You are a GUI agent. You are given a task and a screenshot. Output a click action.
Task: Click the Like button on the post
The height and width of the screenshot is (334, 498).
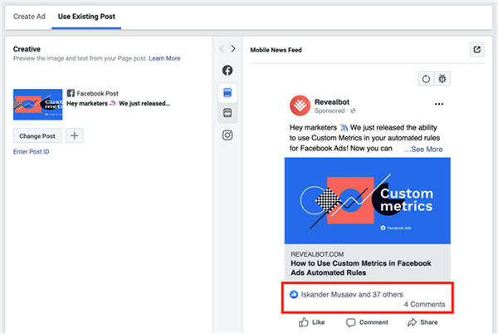tap(311, 322)
